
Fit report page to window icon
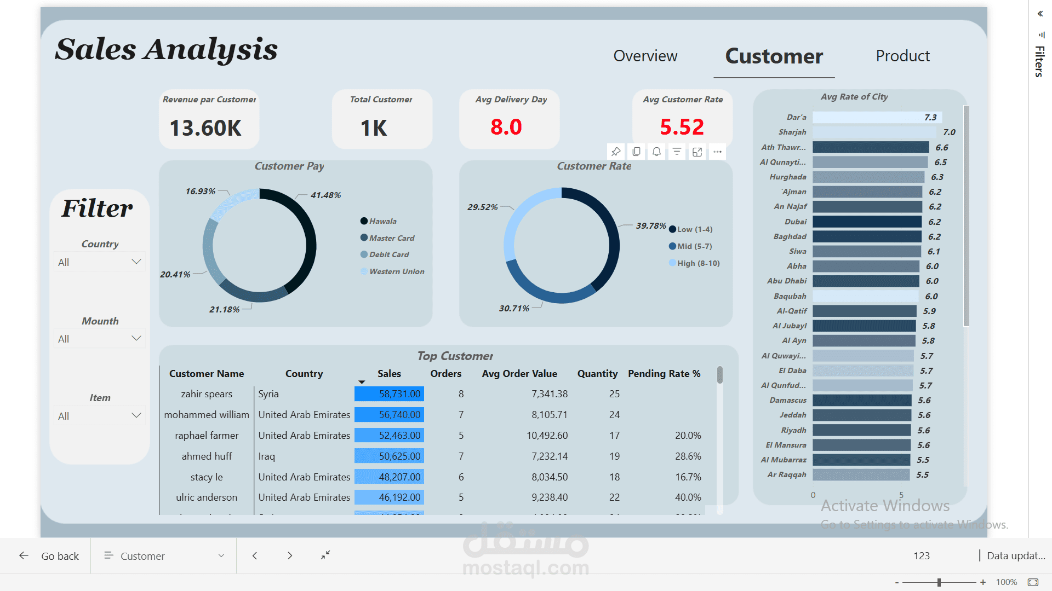point(1033,582)
